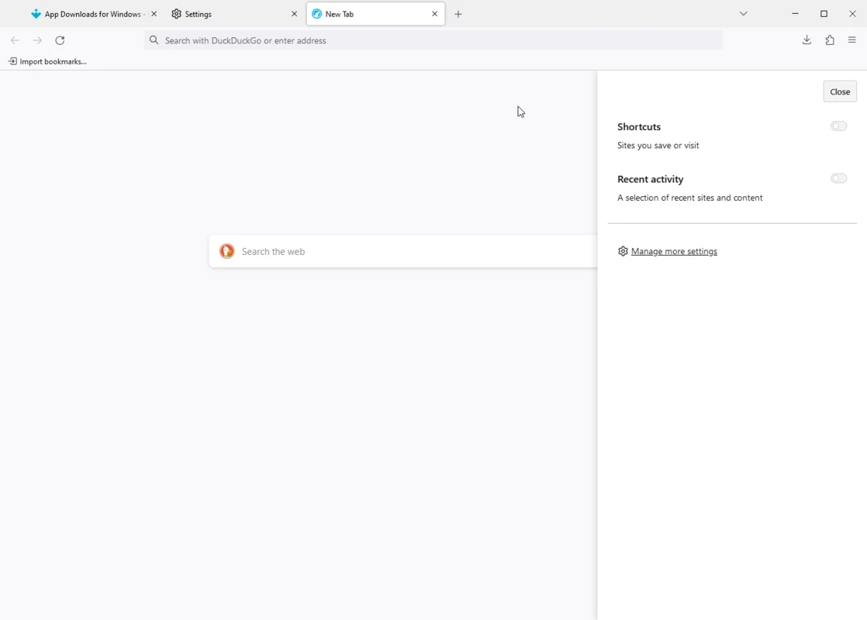Close the New Tab tab
This screenshot has width=867, height=620.
click(x=434, y=14)
